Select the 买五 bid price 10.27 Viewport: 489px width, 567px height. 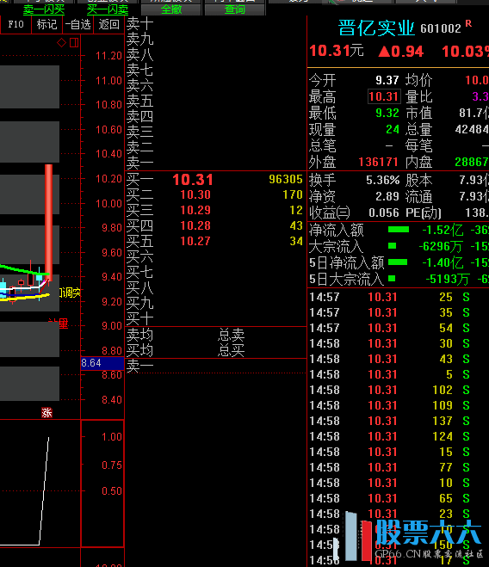tap(195, 241)
